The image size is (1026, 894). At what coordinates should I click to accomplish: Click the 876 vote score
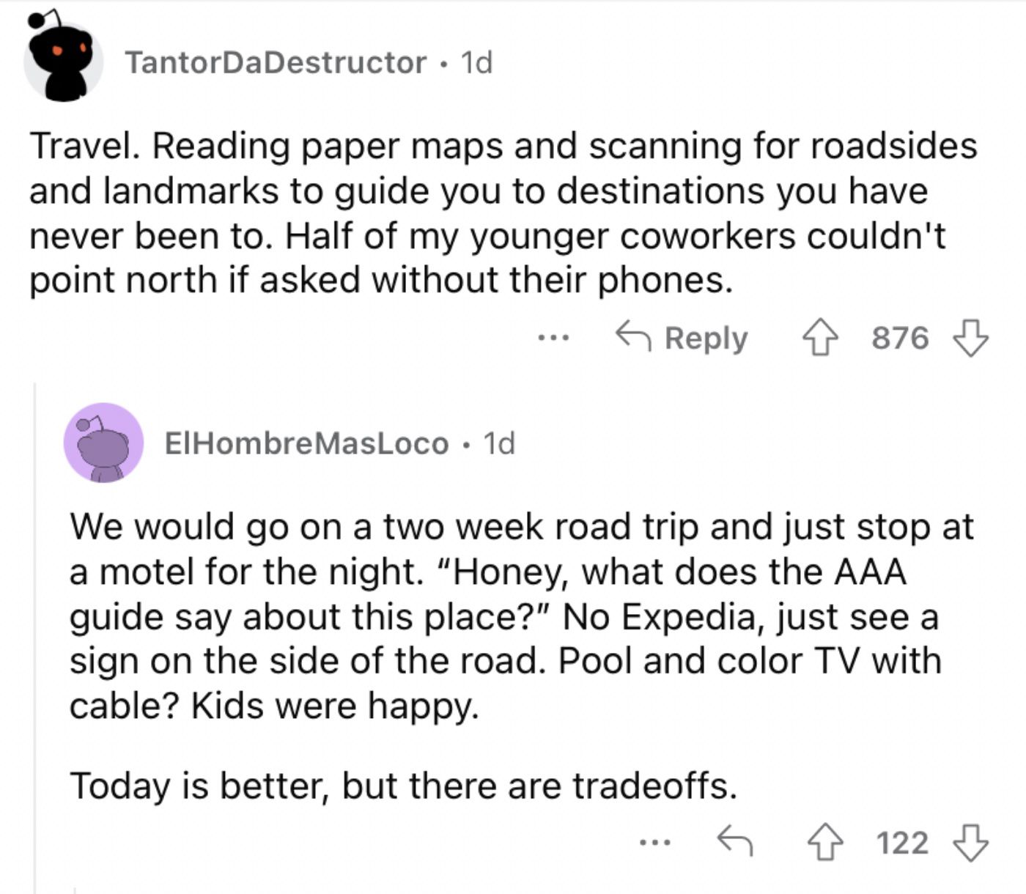900,339
